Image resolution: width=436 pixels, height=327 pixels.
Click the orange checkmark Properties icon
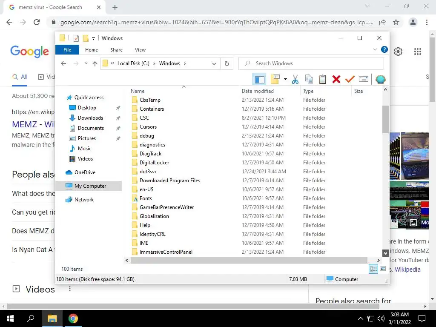coord(350,79)
